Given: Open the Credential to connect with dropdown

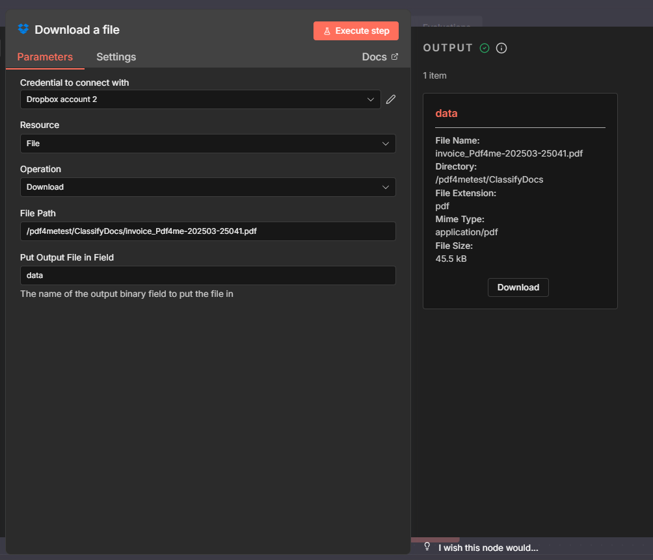Looking at the screenshot, I should 200,99.
